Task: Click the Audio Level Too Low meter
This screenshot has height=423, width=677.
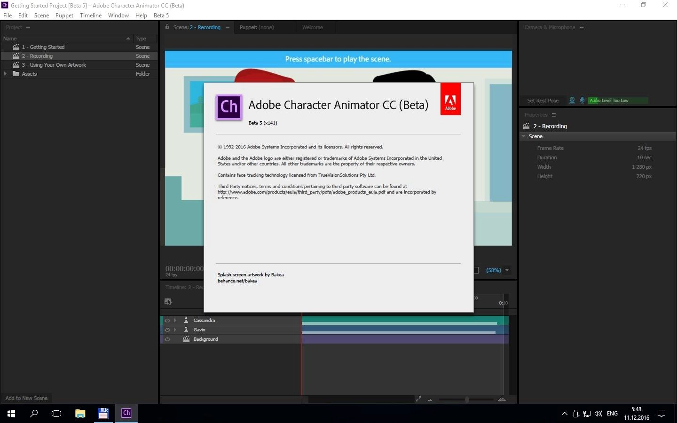Action: click(618, 100)
